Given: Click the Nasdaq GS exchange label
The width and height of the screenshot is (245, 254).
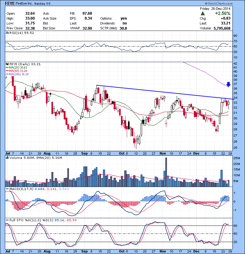Looking at the screenshot, I should [x=42, y=4].
